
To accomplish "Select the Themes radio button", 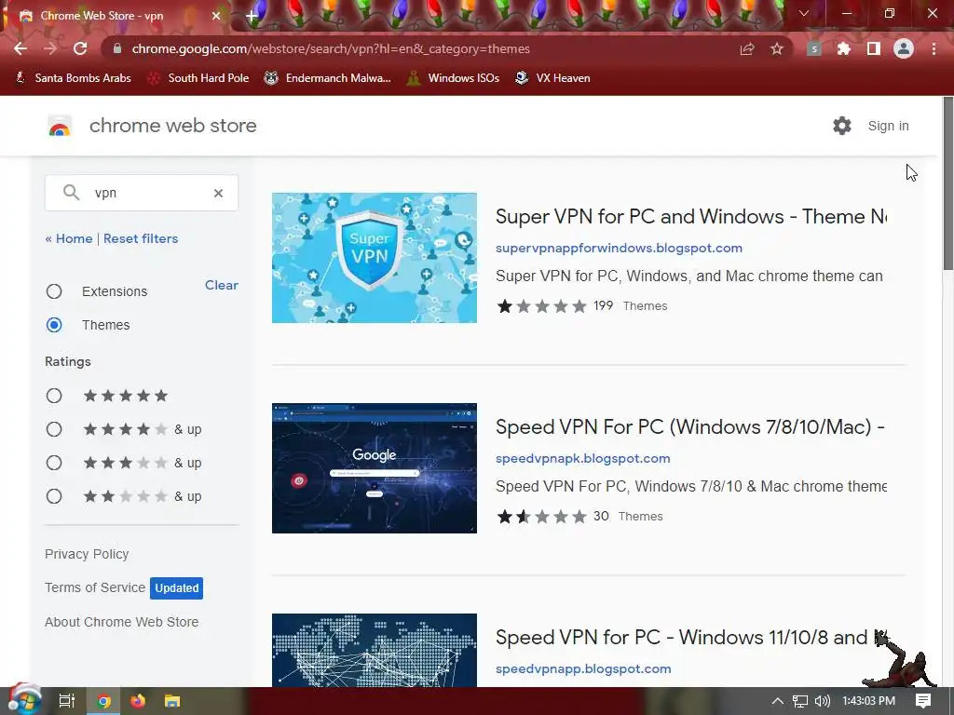I will tap(54, 325).
